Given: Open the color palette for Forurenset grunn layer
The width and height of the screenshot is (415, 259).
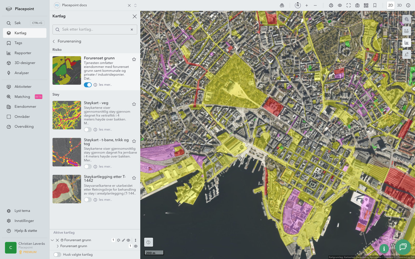Looking at the screenshot, I should point(119,240).
